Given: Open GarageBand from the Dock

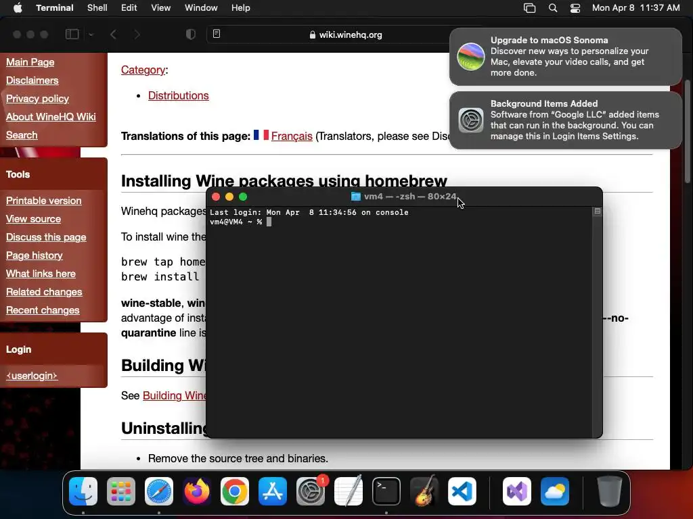Looking at the screenshot, I should 424,491.
